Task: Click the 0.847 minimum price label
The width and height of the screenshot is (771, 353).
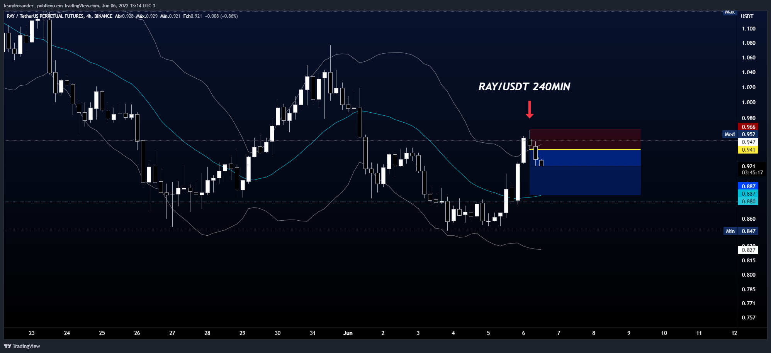Action: (748, 231)
